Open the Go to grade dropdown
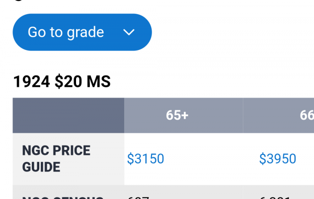Viewport: 314px width, 199px height. point(82,32)
